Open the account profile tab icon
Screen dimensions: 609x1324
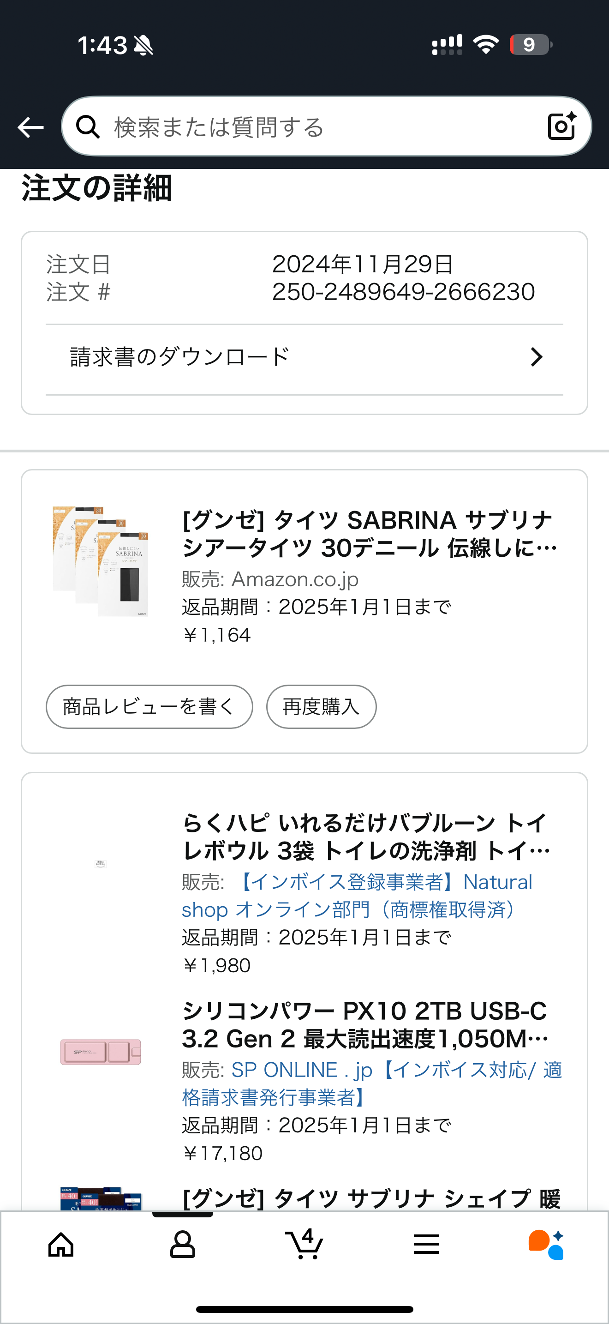[182, 1245]
